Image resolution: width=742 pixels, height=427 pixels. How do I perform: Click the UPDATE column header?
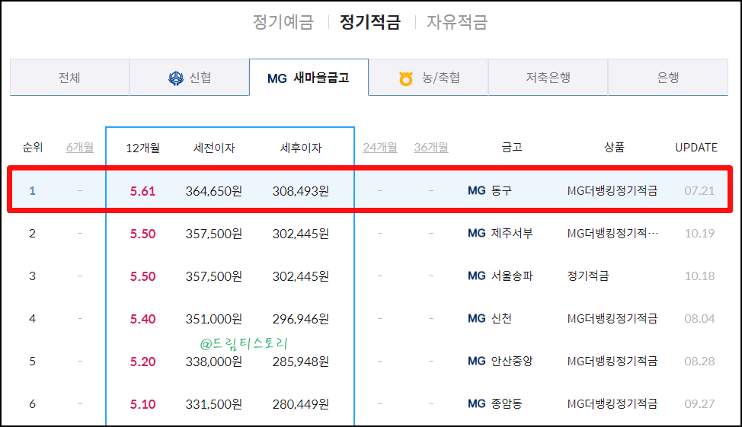pyautogui.click(x=696, y=148)
